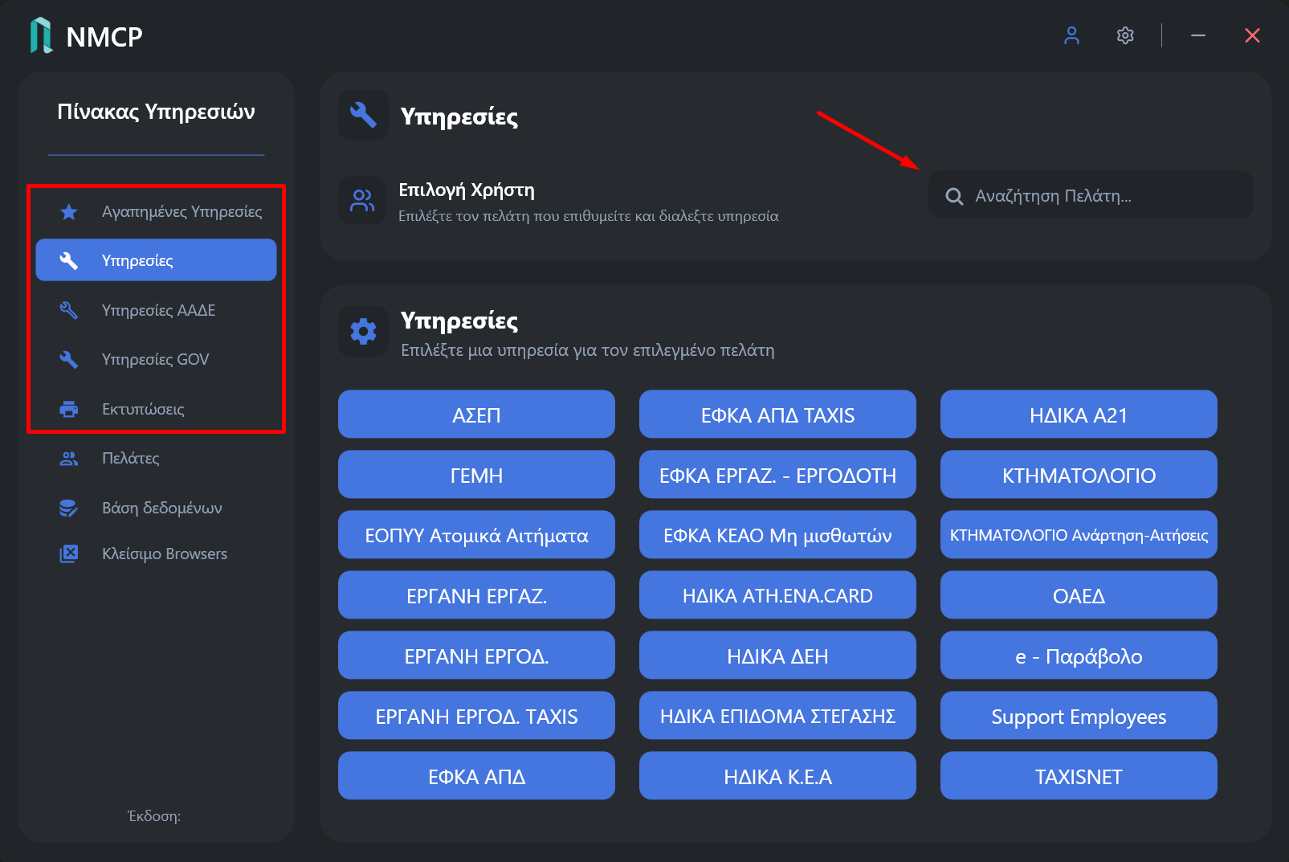This screenshot has height=862, width=1289.
Task: Click the printer icon beside Εκτυπώσεις
Action: point(69,409)
